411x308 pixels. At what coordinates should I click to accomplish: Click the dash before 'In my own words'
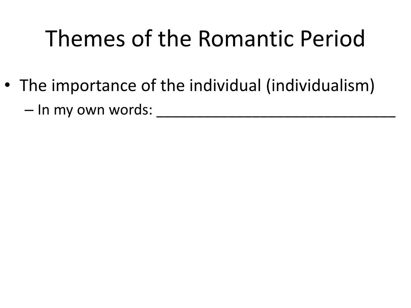29,110
